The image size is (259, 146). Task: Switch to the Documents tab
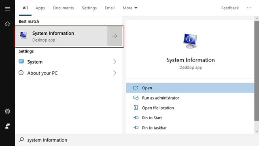tap(63, 8)
